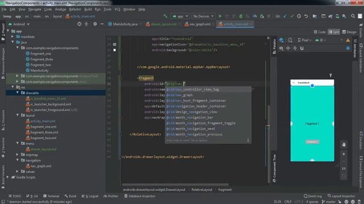Click the Make Project hammer icon
364x204 pixels.
click(x=166, y=16)
